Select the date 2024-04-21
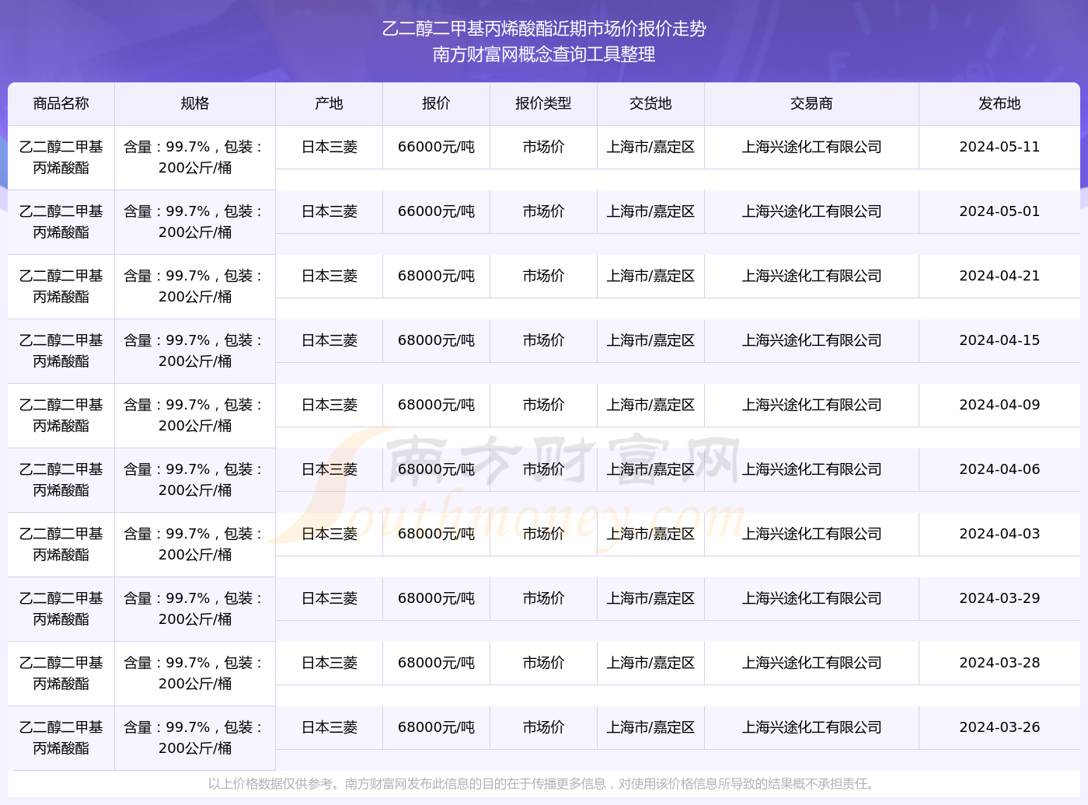Viewport: 1088px width, 805px height. pos(999,276)
